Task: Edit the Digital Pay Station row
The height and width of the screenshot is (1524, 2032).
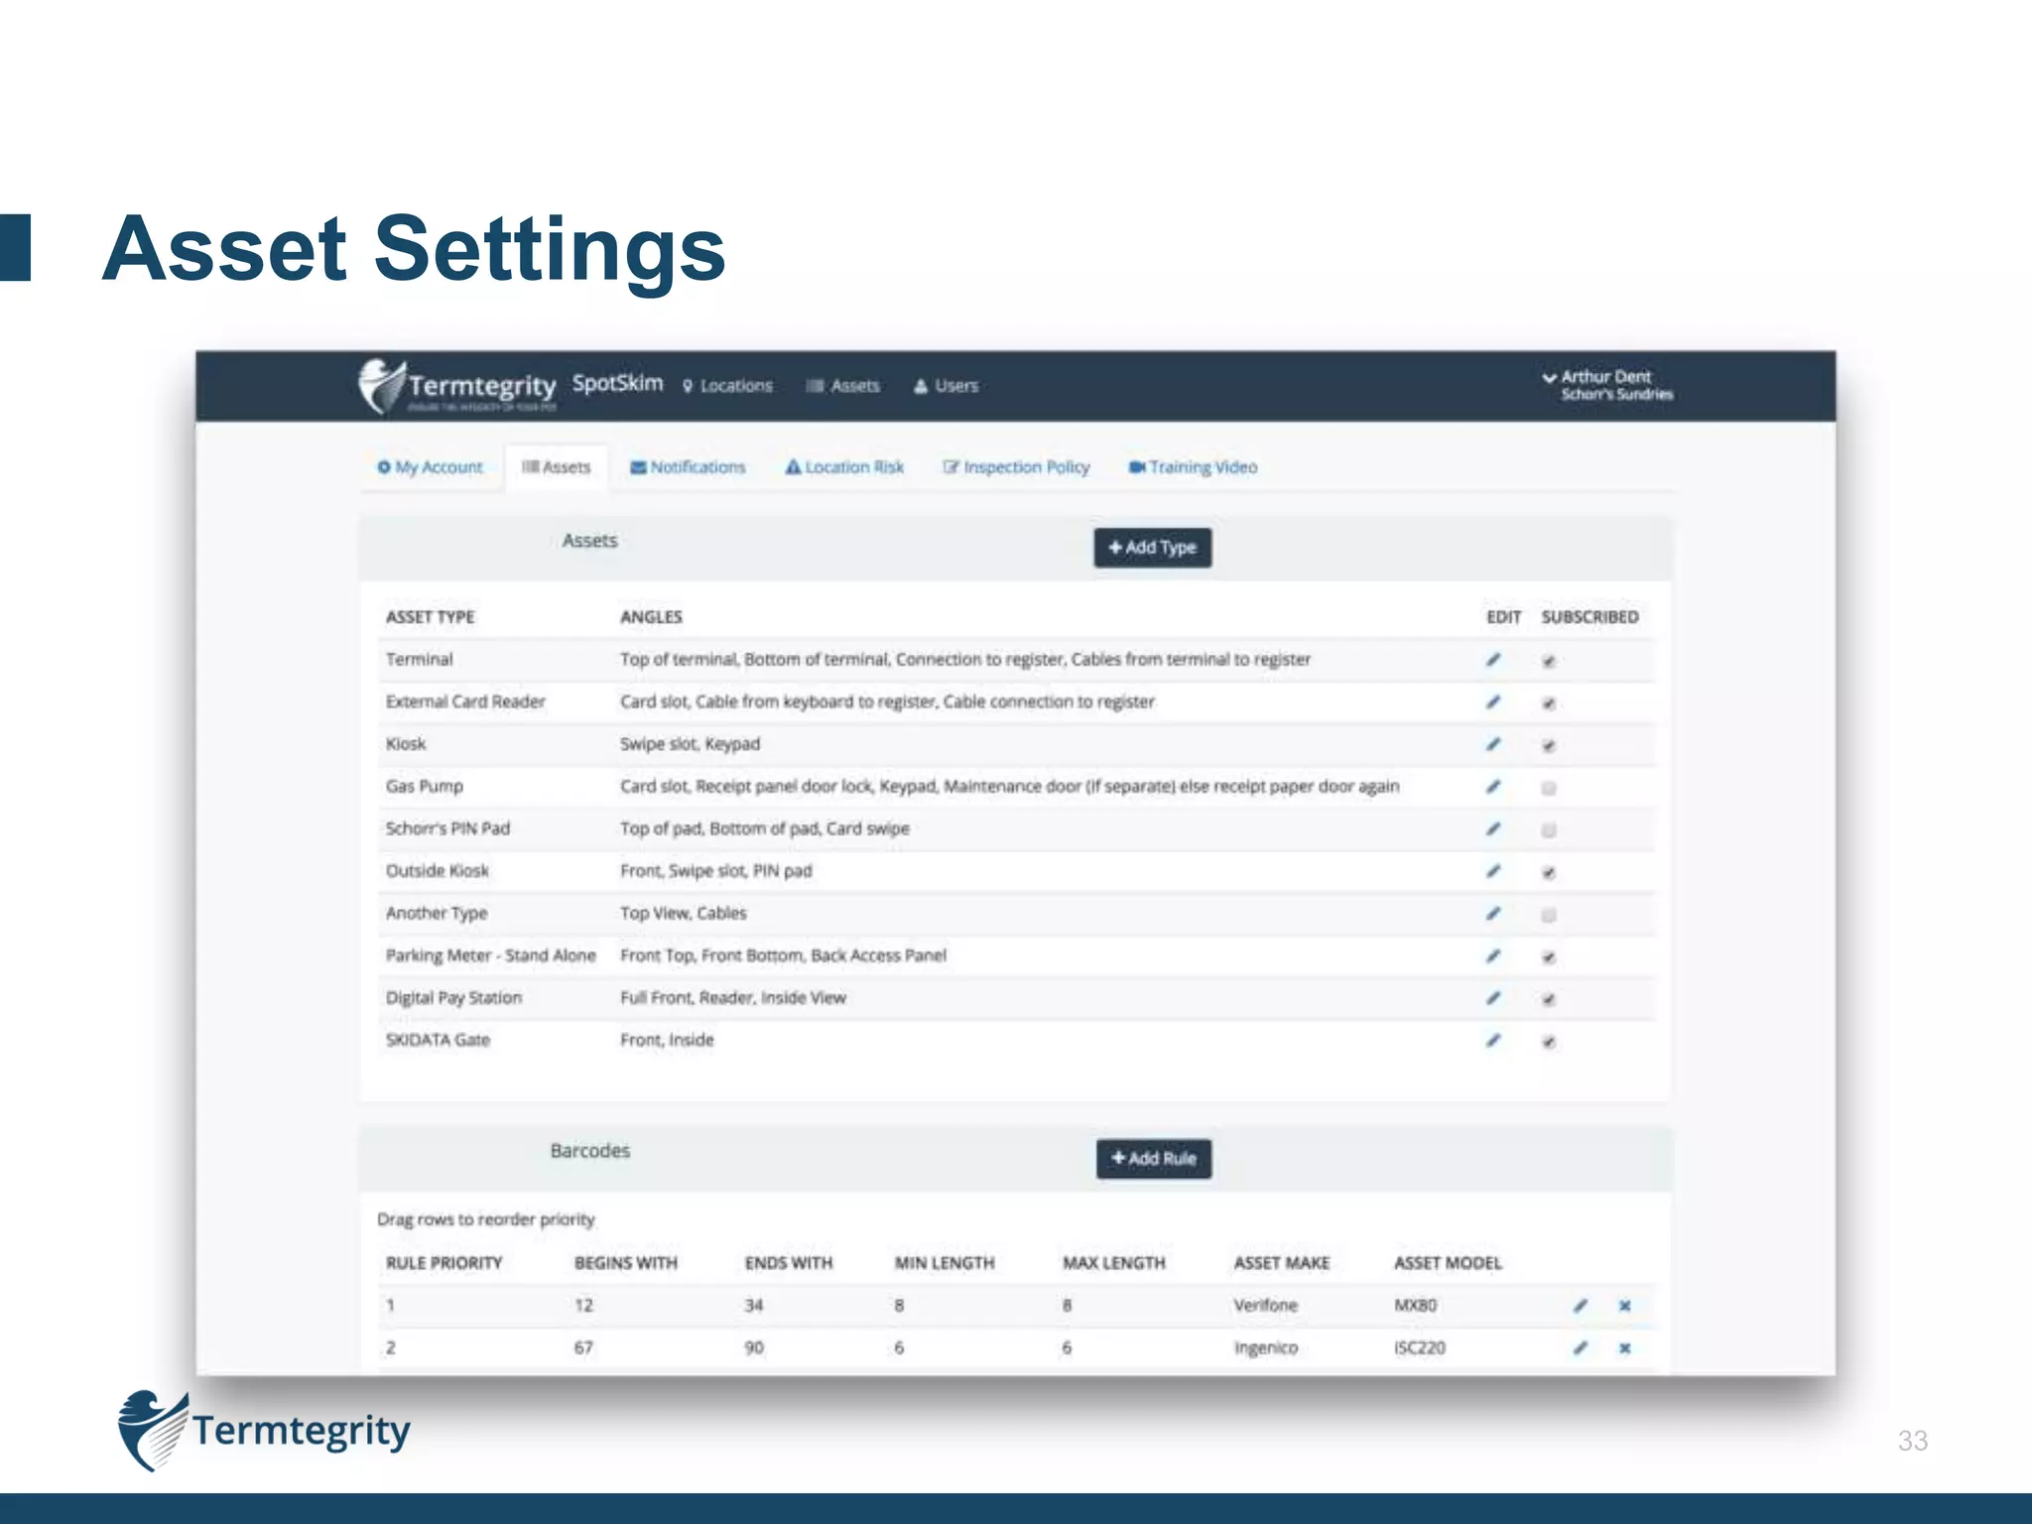Action: (x=1493, y=998)
